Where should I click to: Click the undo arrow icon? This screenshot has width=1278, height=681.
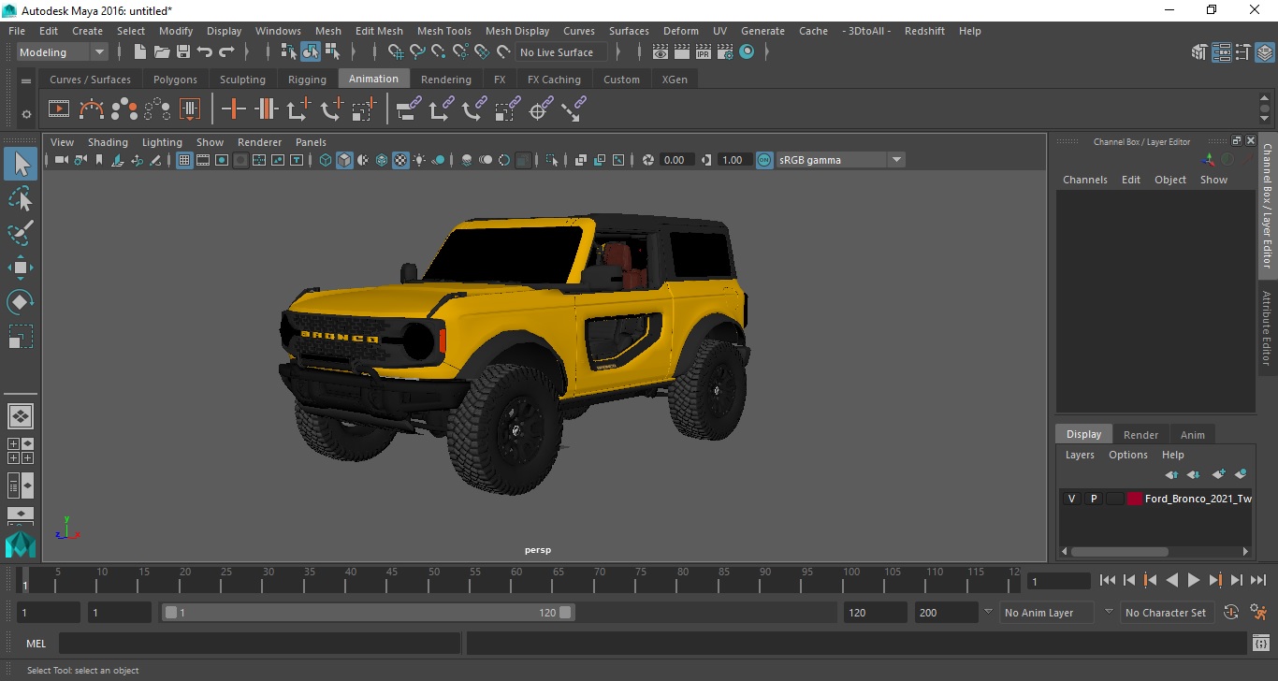click(x=205, y=52)
